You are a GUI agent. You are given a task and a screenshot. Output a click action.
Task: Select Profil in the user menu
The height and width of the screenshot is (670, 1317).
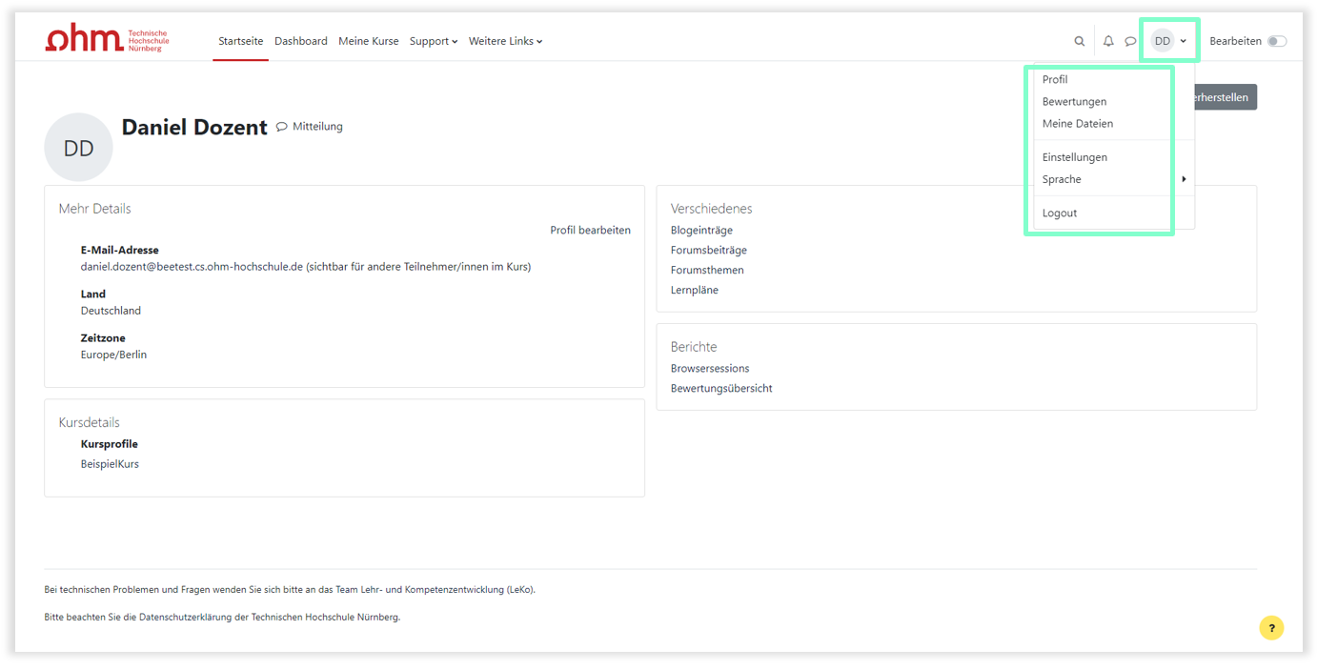tap(1055, 80)
